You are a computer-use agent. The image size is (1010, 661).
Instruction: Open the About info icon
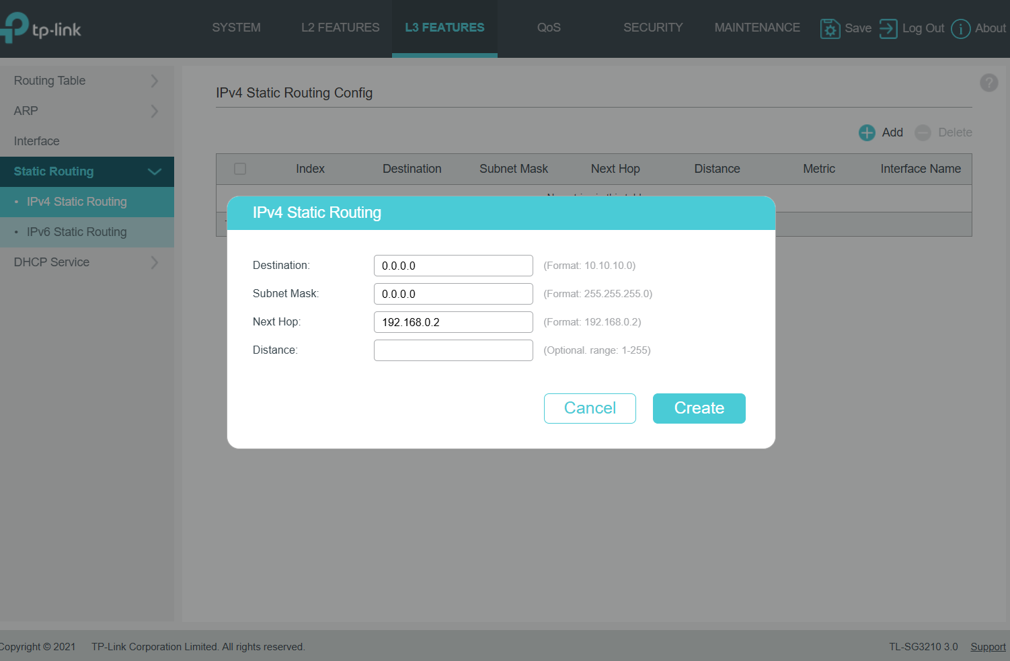pyautogui.click(x=960, y=28)
